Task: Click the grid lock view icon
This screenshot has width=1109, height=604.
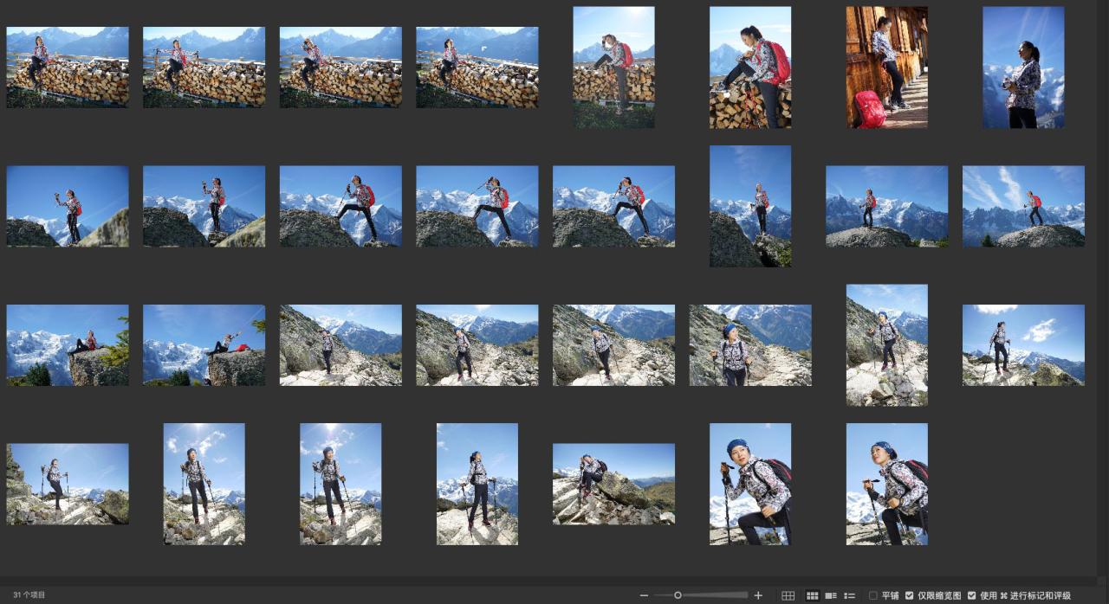Action: tap(788, 595)
